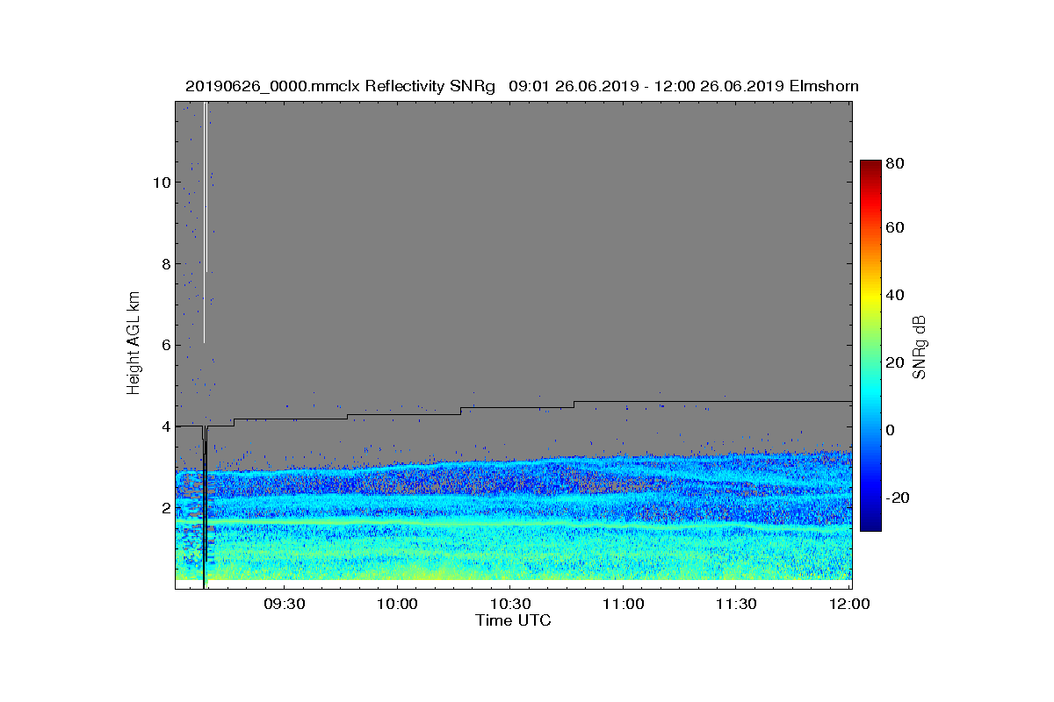Click the white vertical line near 09:08
The image size is (1054, 702).
coord(205,222)
